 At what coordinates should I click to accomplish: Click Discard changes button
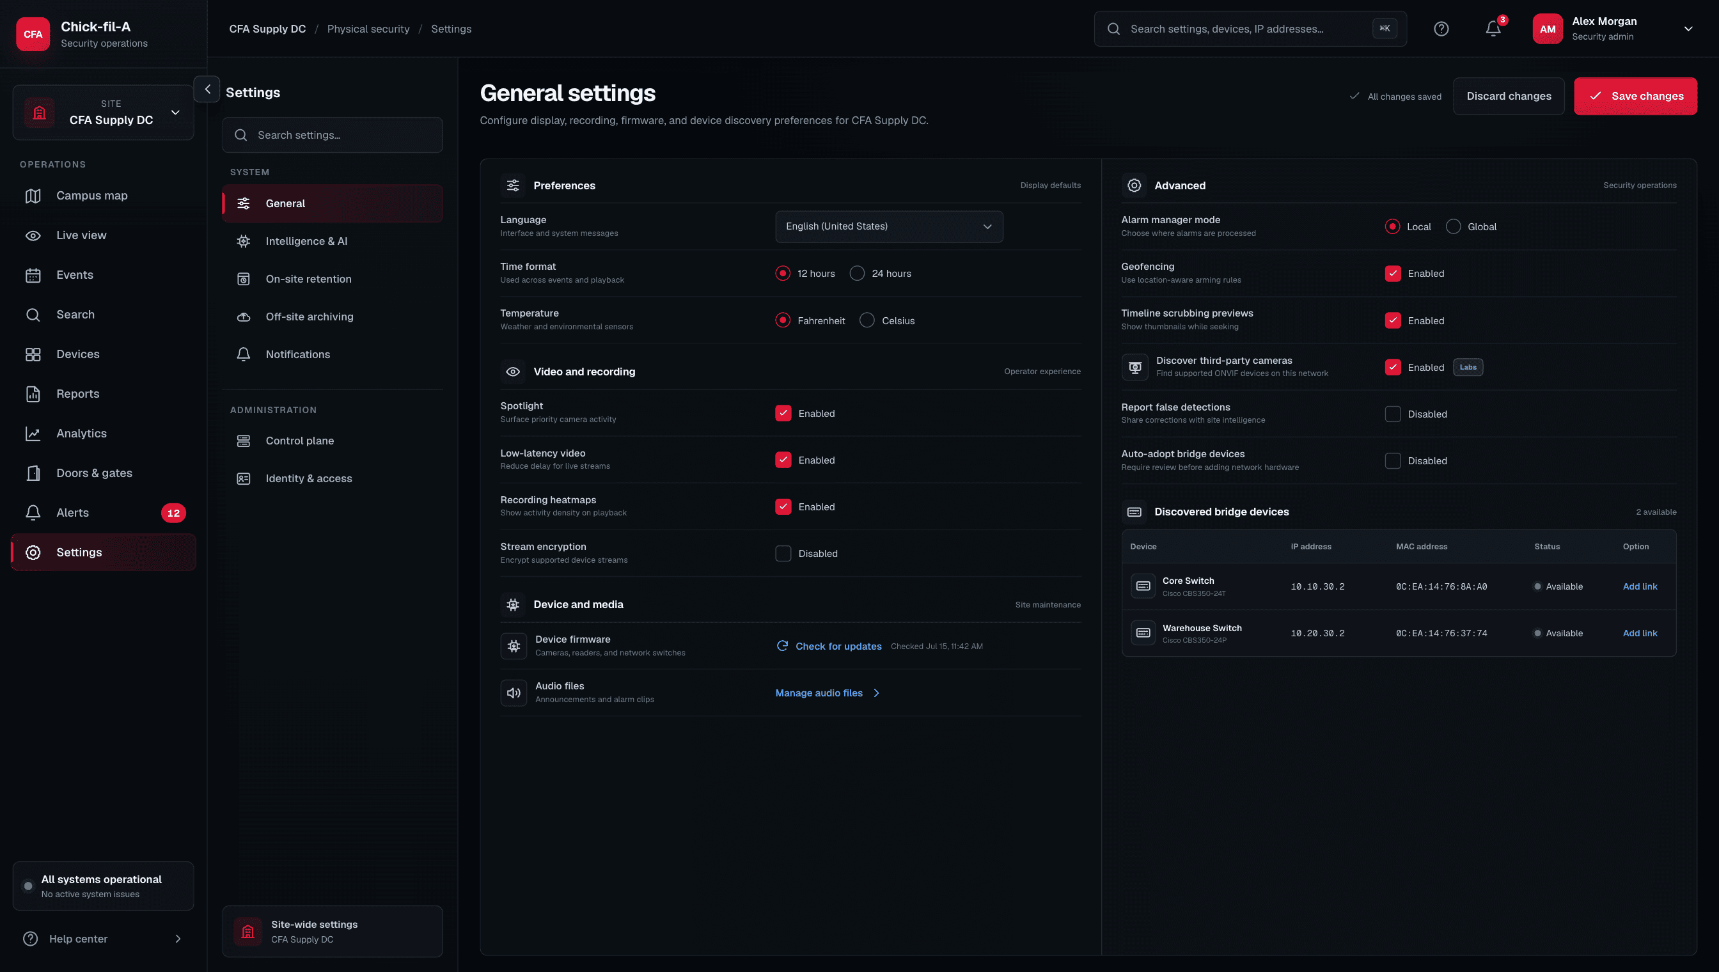tap(1508, 96)
